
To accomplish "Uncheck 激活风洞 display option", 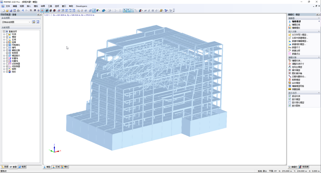I will (x=290, y=96).
